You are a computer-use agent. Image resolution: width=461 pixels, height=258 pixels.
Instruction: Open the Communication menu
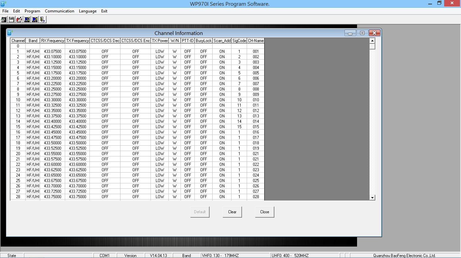pos(59,11)
